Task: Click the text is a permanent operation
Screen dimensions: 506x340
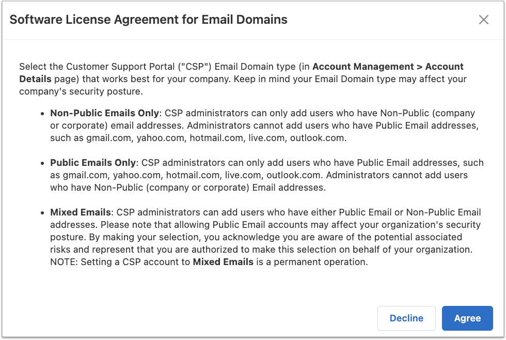Action: click(x=312, y=262)
